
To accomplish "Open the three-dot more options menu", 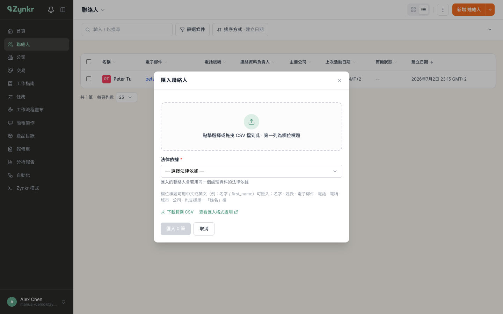I will pyautogui.click(x=443, y=10).
